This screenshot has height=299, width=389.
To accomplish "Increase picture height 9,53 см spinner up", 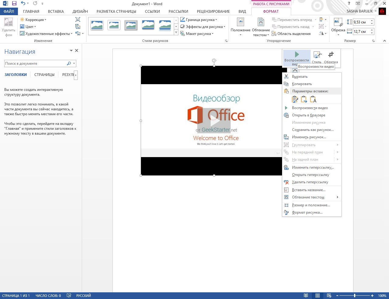I will tap(372, 21).
